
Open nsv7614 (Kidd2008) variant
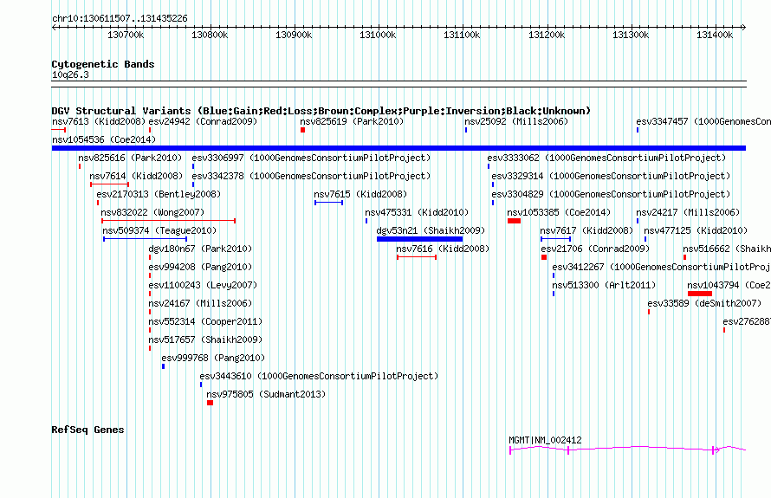pos(136,176)
